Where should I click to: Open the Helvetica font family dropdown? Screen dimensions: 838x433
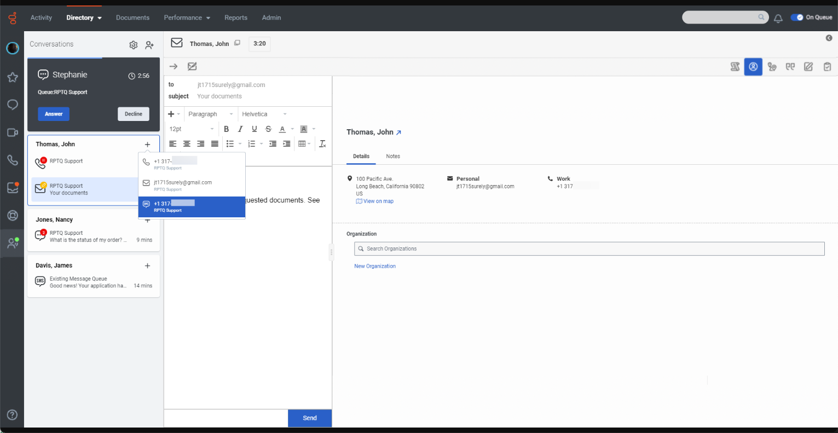[x=264, y=114]
